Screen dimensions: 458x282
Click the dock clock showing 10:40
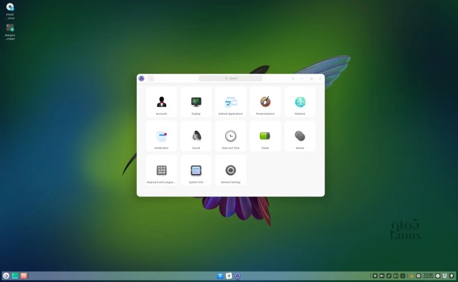428,276
